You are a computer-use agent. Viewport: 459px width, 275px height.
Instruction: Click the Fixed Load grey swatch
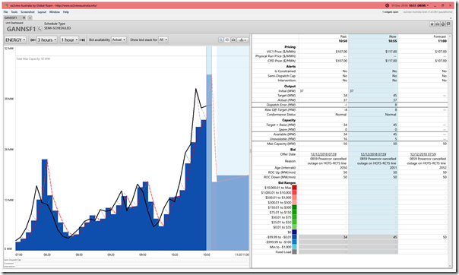click(295, 252)
